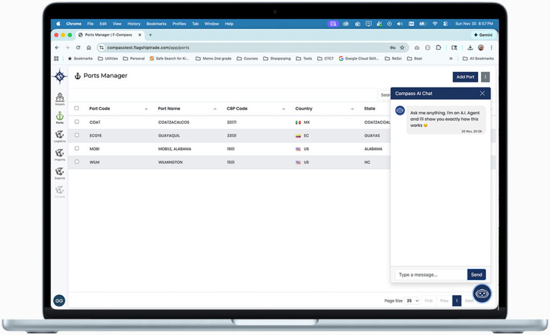Click the Type a message input field
Image resolution: width=550 pixels, height=335 pixels.
tap(431, 274)
